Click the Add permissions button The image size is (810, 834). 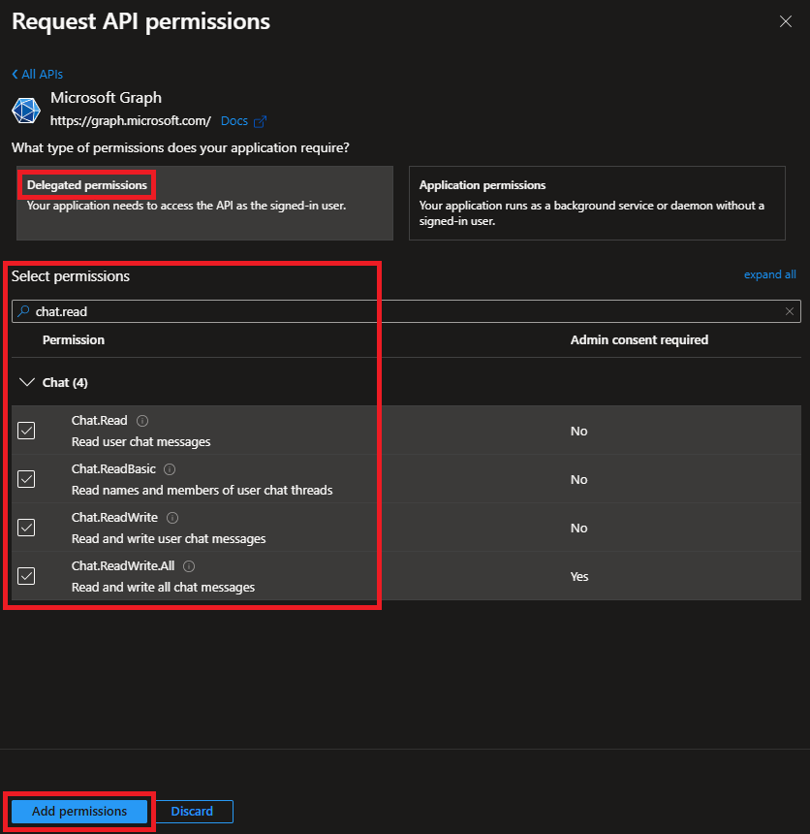pyautogui.click(x=79, y=811)
